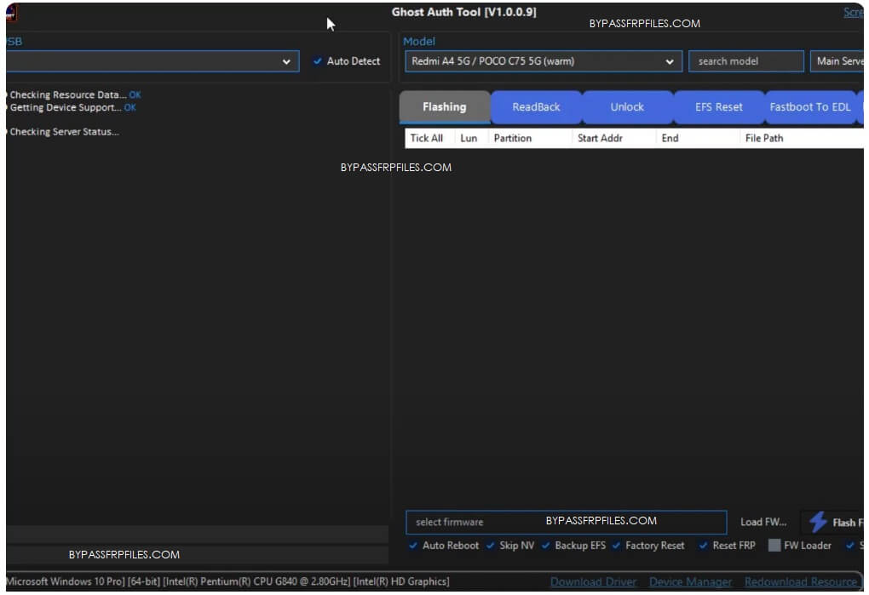Switch to the Fastboot To EDL tab
869x595 pixels.
pos(809,106)
